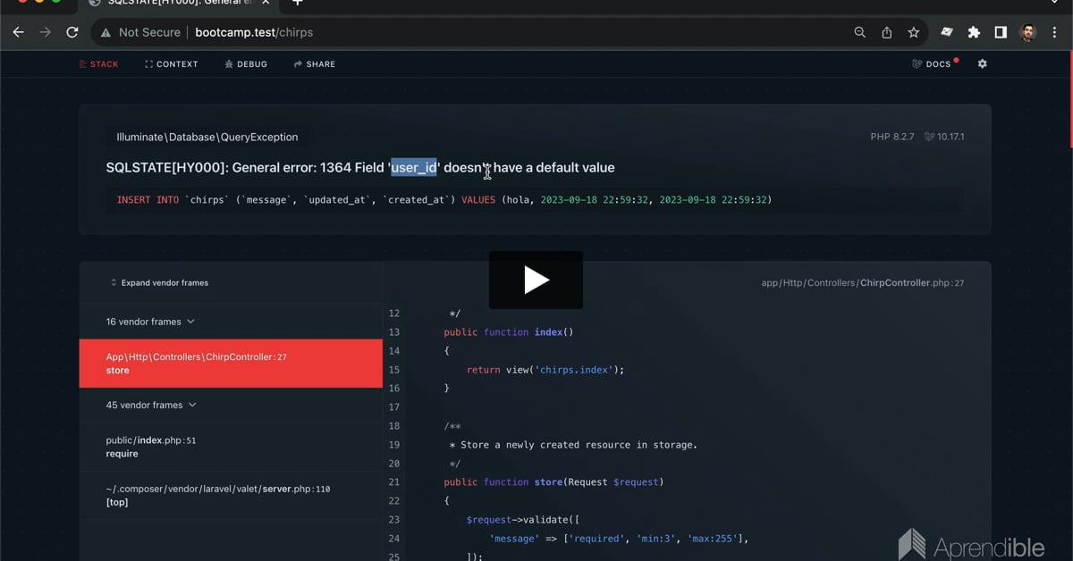The height and width of the screenshot is (561, 1073).
Task: Open the browser extensions puzzle icon
Action: tap(974, 32)
